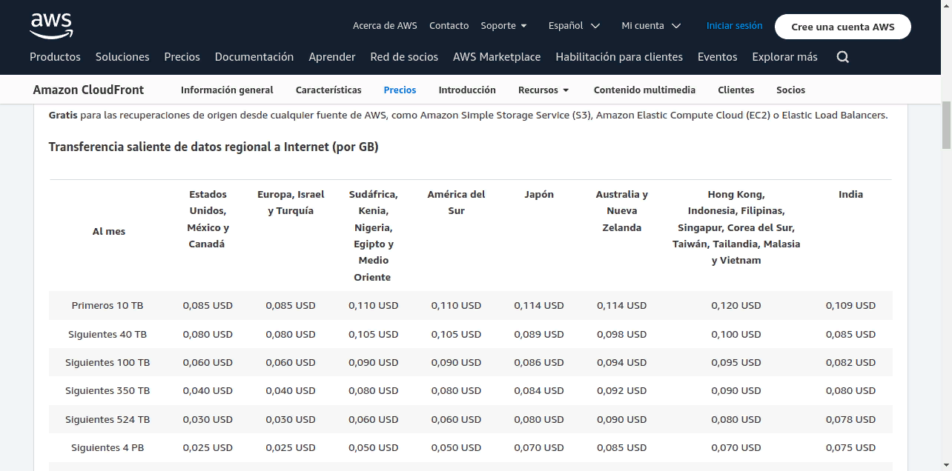Image resolution: width=952 pixels, height=471 pixels.
Task: Open Red de socios menu
Action: click(404, 56)
